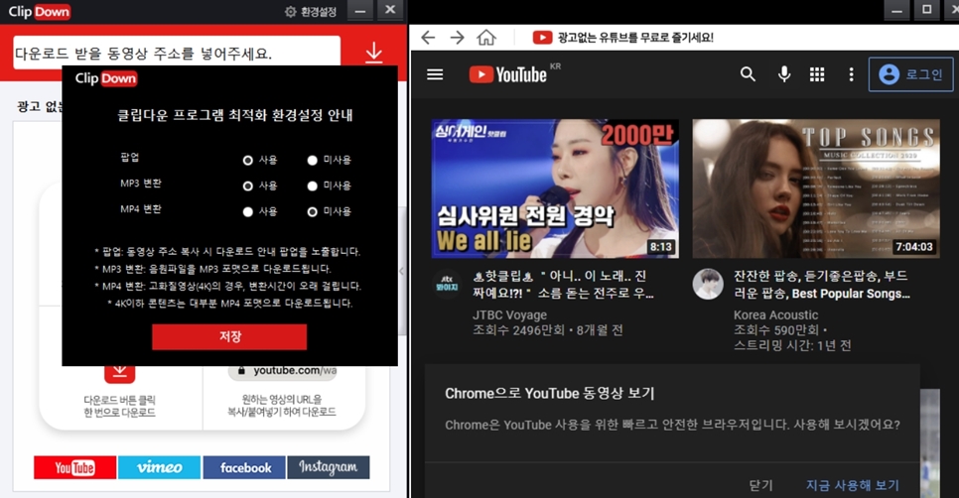Click the red download icon above 다운로드 버튼 클릭
959x498 pixels.
click(x=120, y=372)
